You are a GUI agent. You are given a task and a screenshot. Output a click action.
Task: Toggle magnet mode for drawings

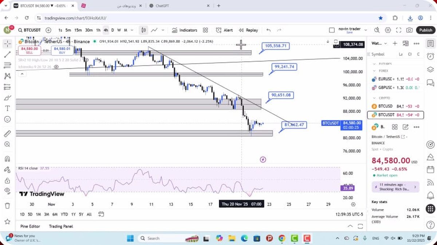click(7, 159)
